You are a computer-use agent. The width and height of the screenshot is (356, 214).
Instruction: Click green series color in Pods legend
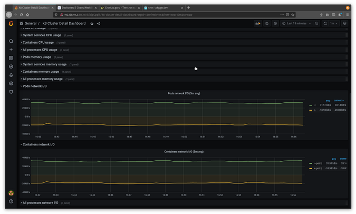310,105
